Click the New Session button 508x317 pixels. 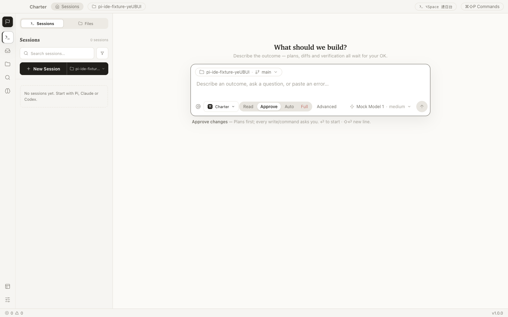(x=43, y=69)
